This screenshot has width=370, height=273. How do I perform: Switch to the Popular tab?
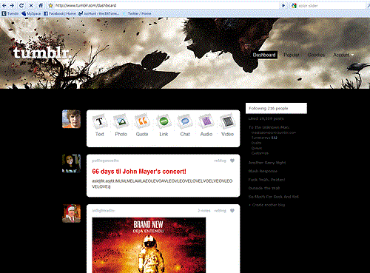[x=292, y=55]
